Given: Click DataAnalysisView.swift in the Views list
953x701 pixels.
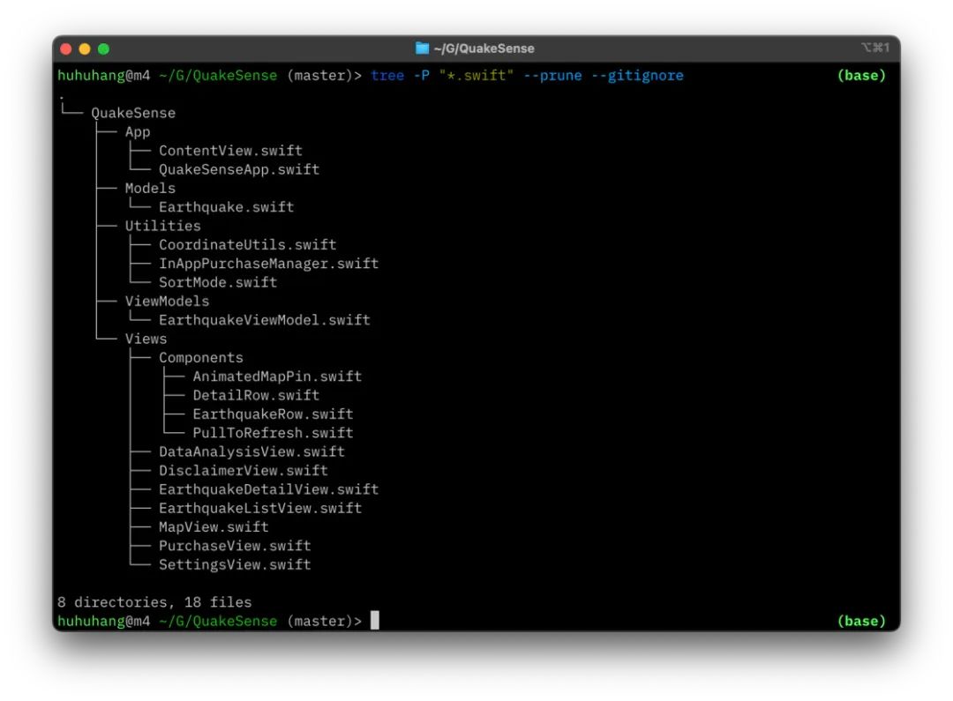Looking at the screenshot, I should pyautogui.click(x=251, y=451).
